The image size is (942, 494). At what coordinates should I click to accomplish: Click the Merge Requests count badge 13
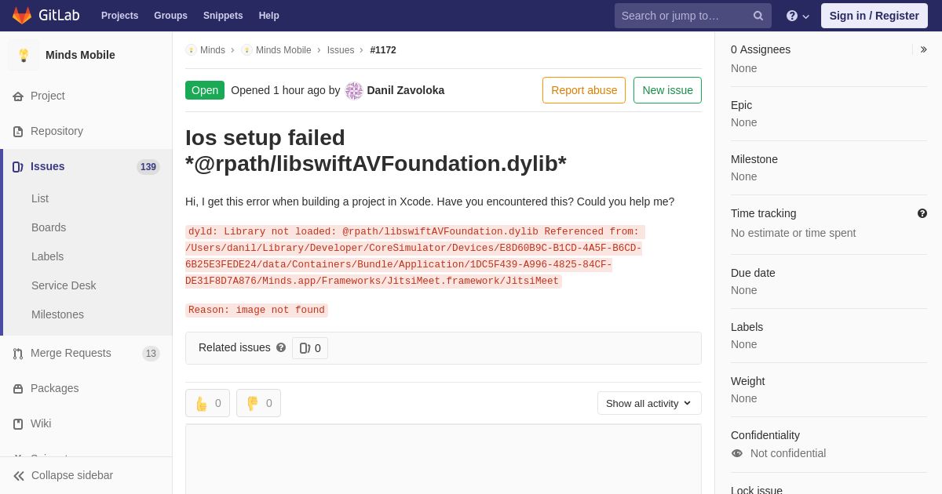pyautogui.click(x=151, y=354)
